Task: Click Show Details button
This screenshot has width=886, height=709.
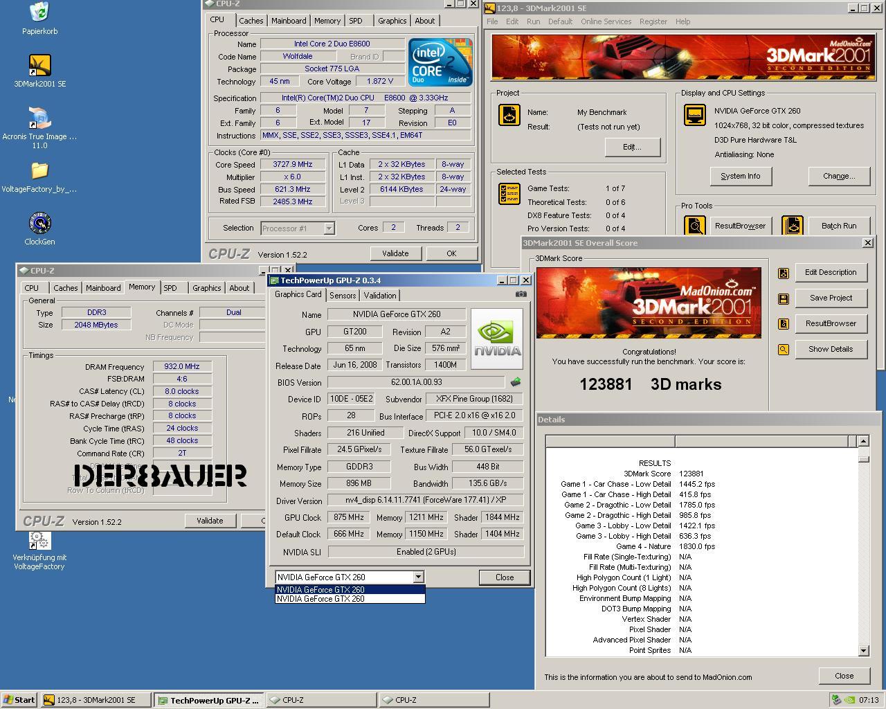Action: click(x=831, y=349)
